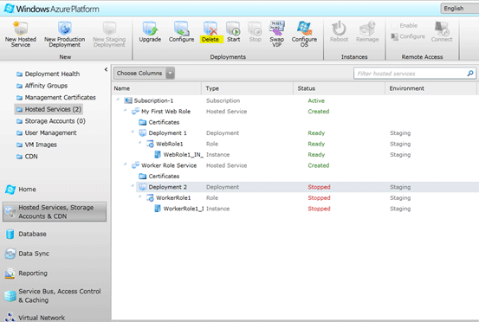This screenshot has height=322, width=479.
Task: Open Configure OS
Action: [x=304, y=34]
